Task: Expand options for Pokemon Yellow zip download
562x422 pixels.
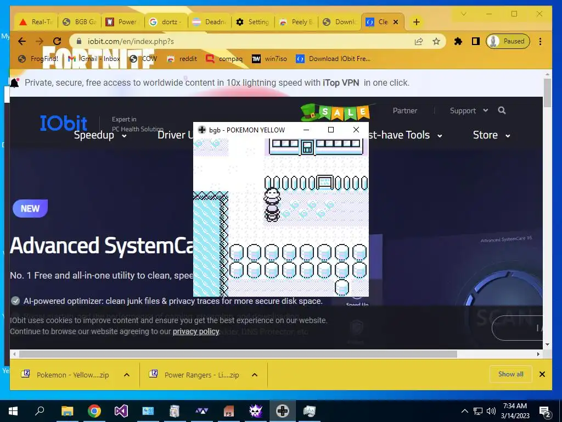Action: click(127, 375)
